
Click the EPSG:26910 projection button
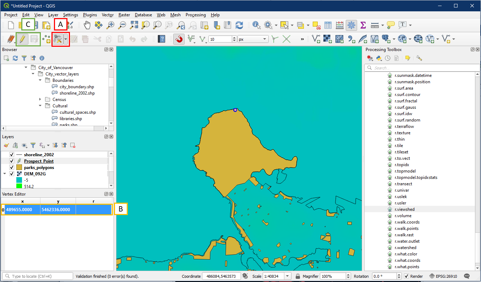click(x=443, y=276)
